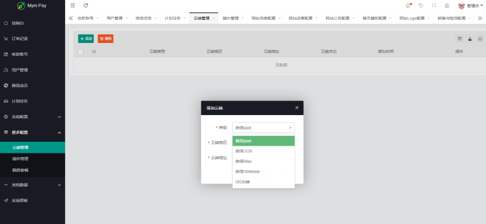Click the refresh icon in the top bar
Viewport: 486px width, 224px height.
86,5
